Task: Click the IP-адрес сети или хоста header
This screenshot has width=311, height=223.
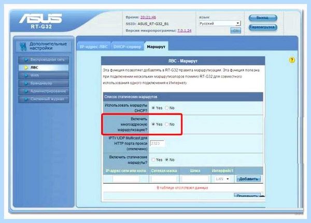Action: (126, 171)
